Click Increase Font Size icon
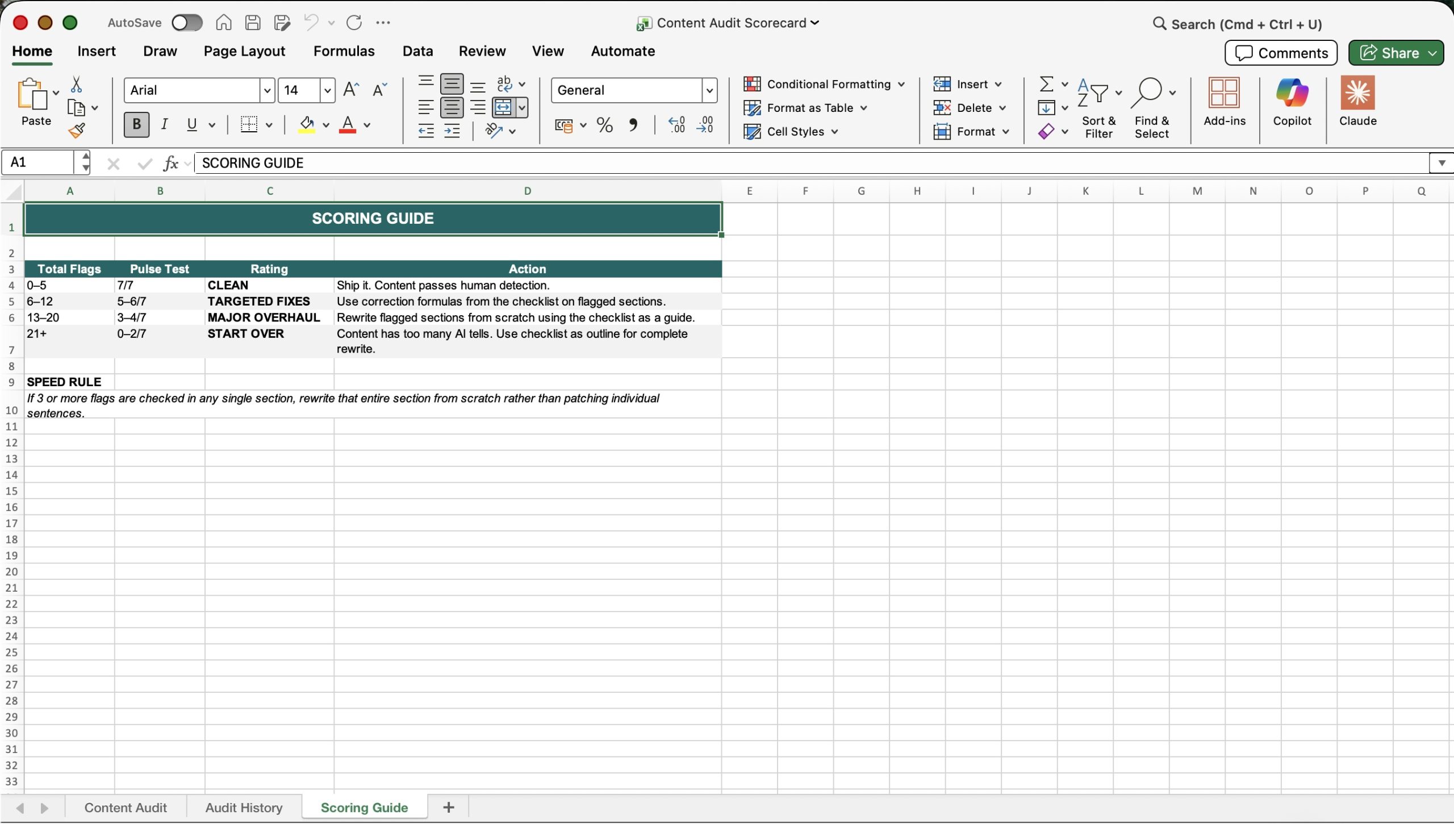This screenshot has width=1454, height=824. pos(351,90)
